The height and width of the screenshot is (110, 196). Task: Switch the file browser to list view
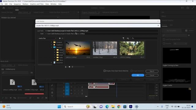click(66, 67)
